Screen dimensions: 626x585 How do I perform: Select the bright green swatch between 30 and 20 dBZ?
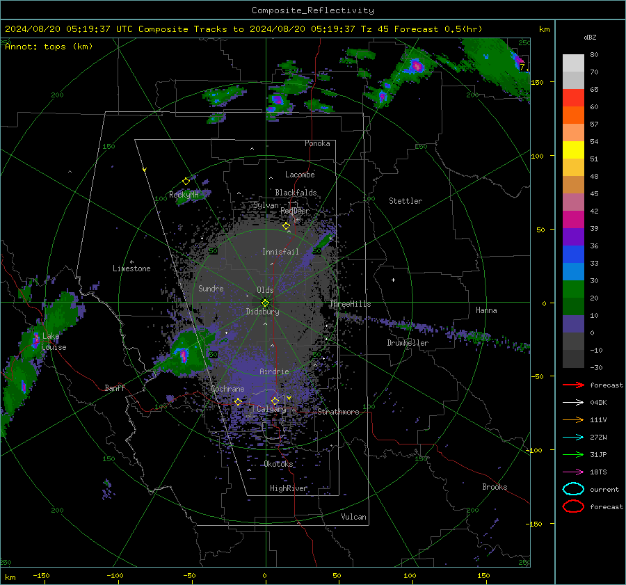(573, 289)
